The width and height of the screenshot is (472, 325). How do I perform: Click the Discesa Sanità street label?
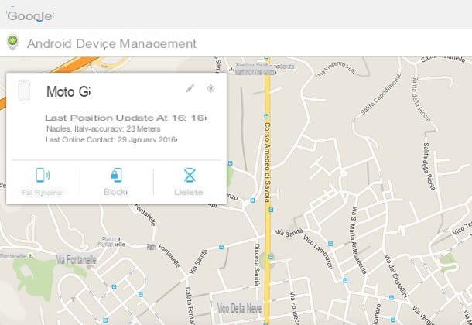coord(257,265)
